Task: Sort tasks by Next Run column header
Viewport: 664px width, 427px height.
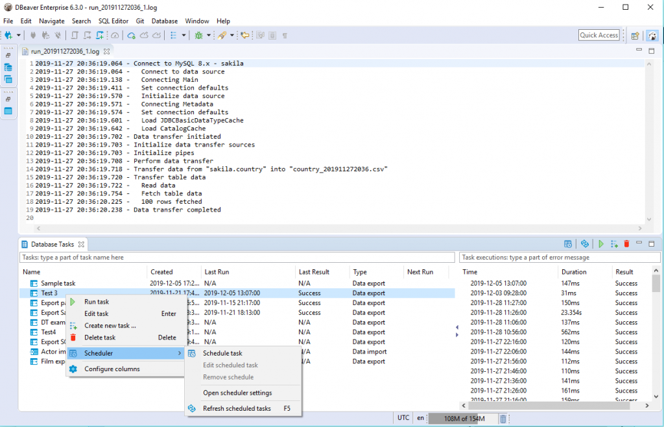Action: pos(426,272)
